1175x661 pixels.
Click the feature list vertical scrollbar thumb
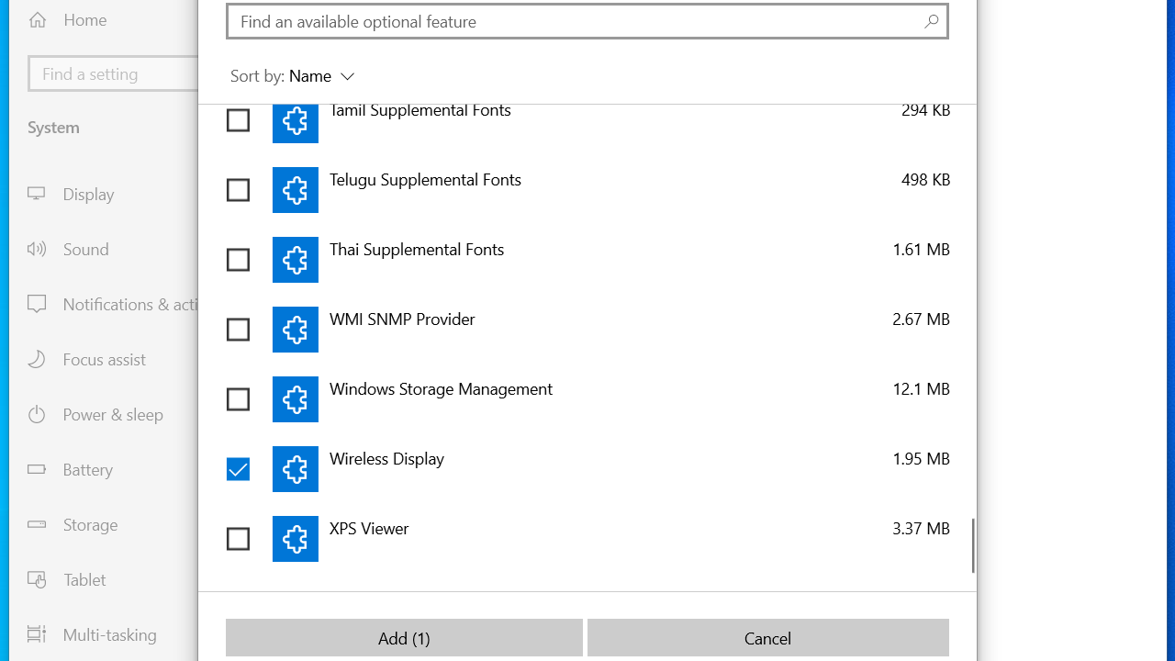973,545
